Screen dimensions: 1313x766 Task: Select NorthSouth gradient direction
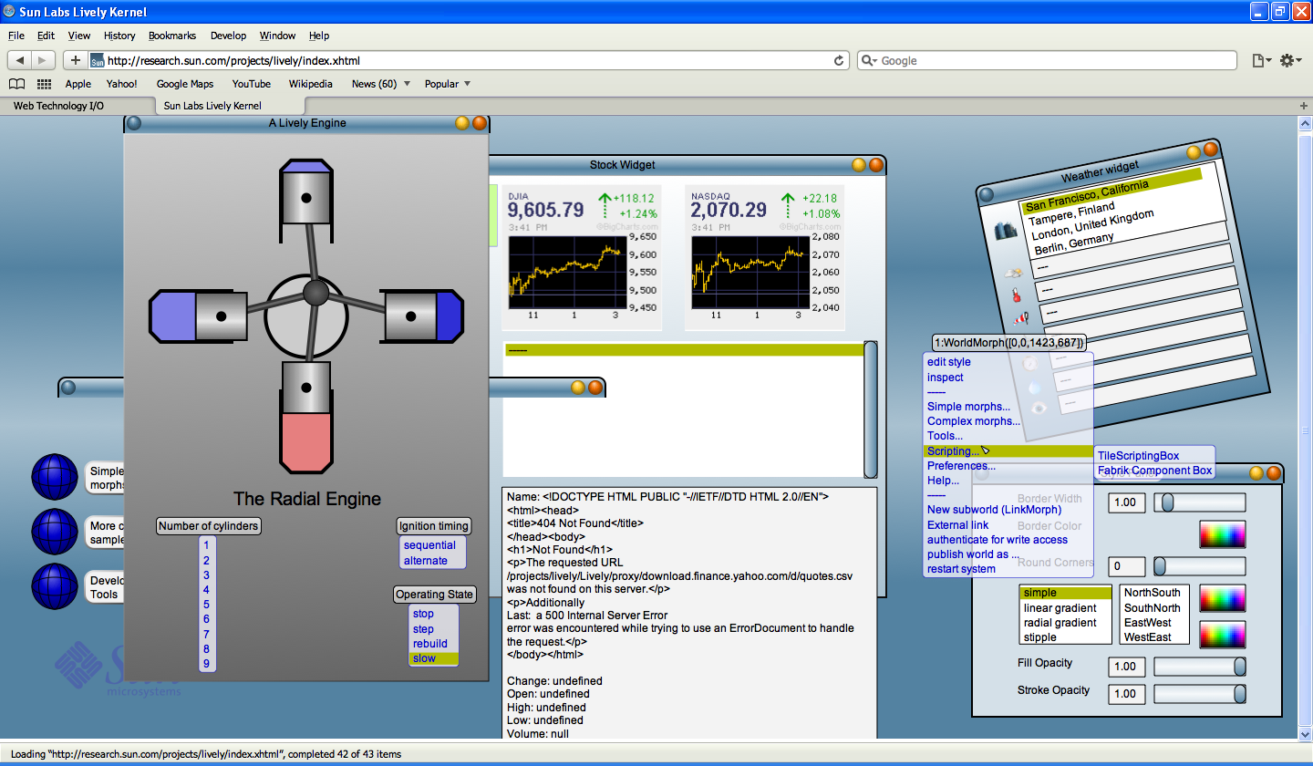point(1153,593)
